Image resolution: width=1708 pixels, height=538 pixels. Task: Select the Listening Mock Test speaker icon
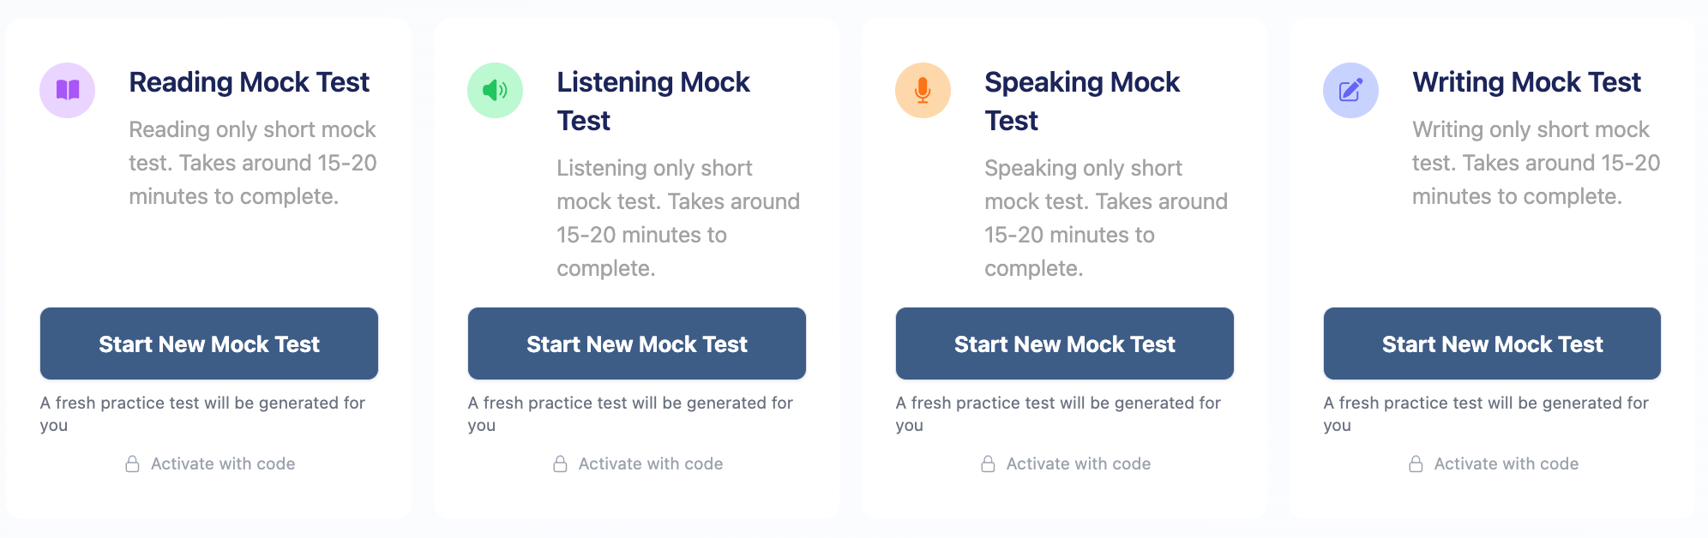[x=494, y=91]
